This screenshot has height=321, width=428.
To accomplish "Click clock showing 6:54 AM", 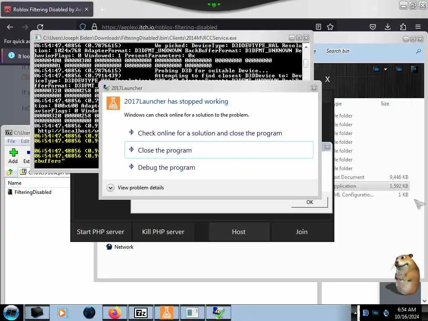I will [406, 313].
